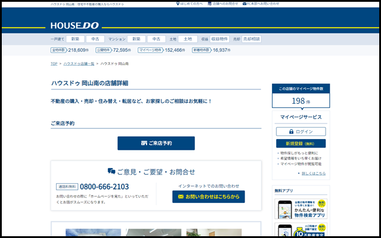Click the 198 件 my page count
381x238 pixels.
pyautogui.click(x=301, y=101)
